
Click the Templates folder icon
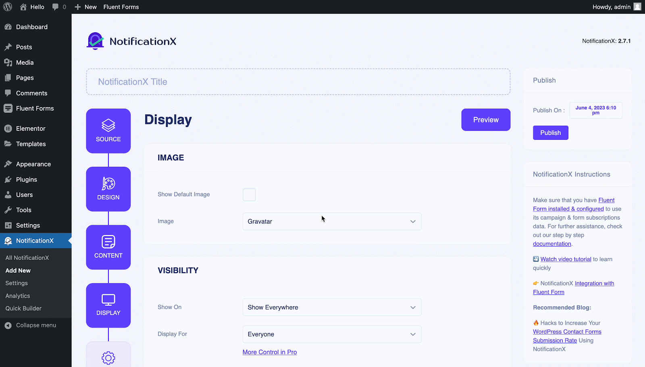8,144
